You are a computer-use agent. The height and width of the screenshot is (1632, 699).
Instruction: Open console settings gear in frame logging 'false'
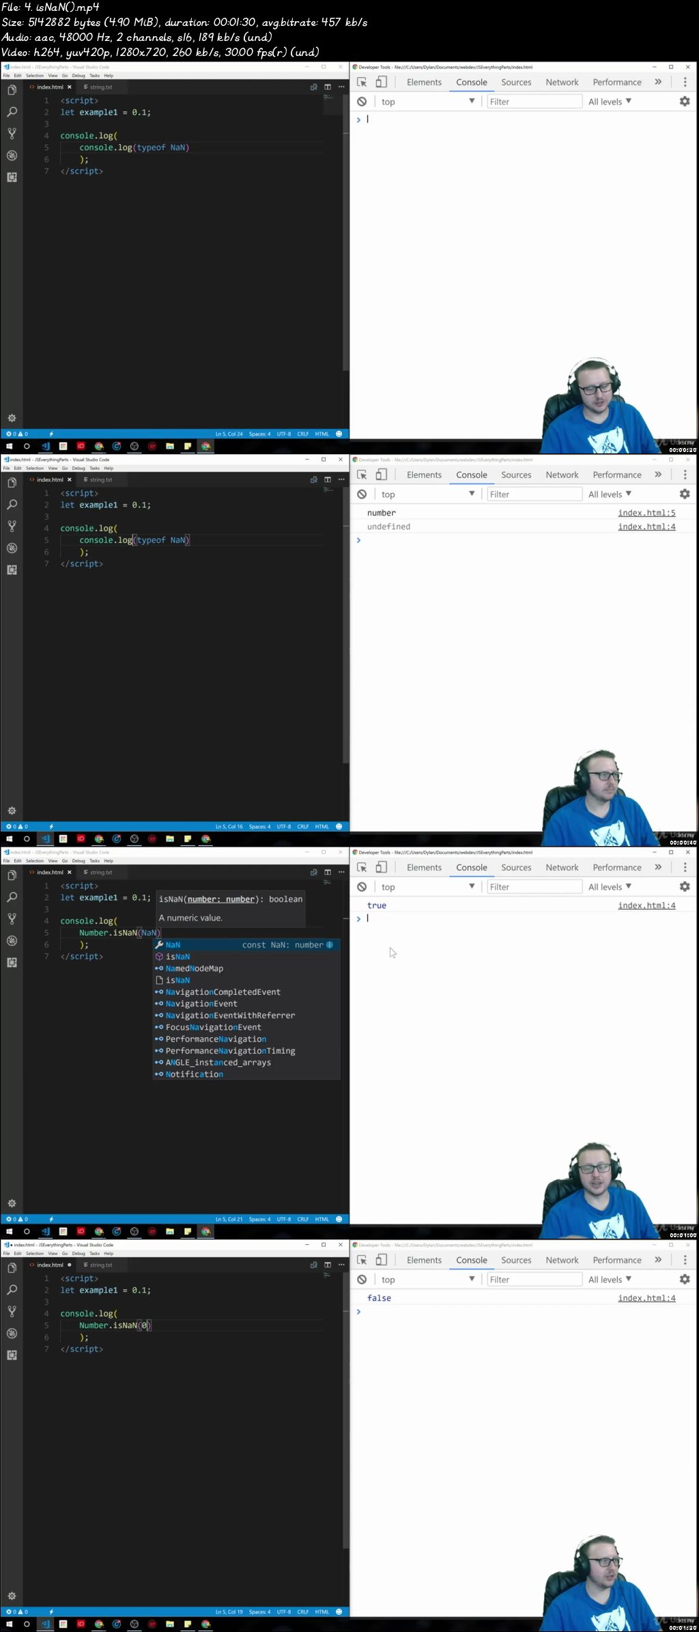tap(685, 1279)
